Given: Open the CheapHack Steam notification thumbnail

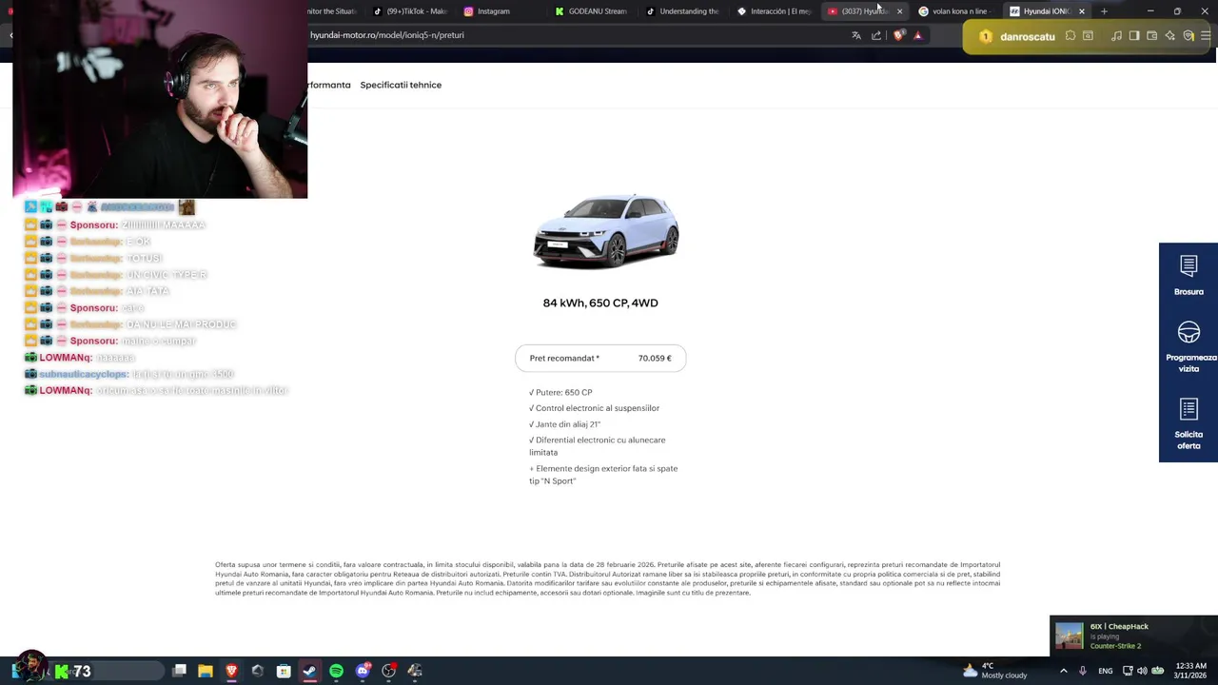Looking at the screenshot, I should pos(1070,636).
